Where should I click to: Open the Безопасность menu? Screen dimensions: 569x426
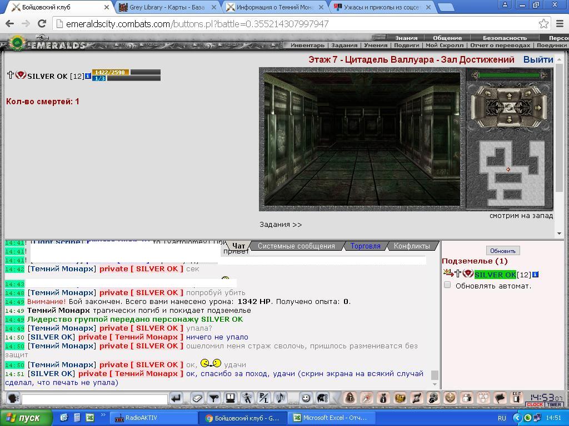coord(505,38)
